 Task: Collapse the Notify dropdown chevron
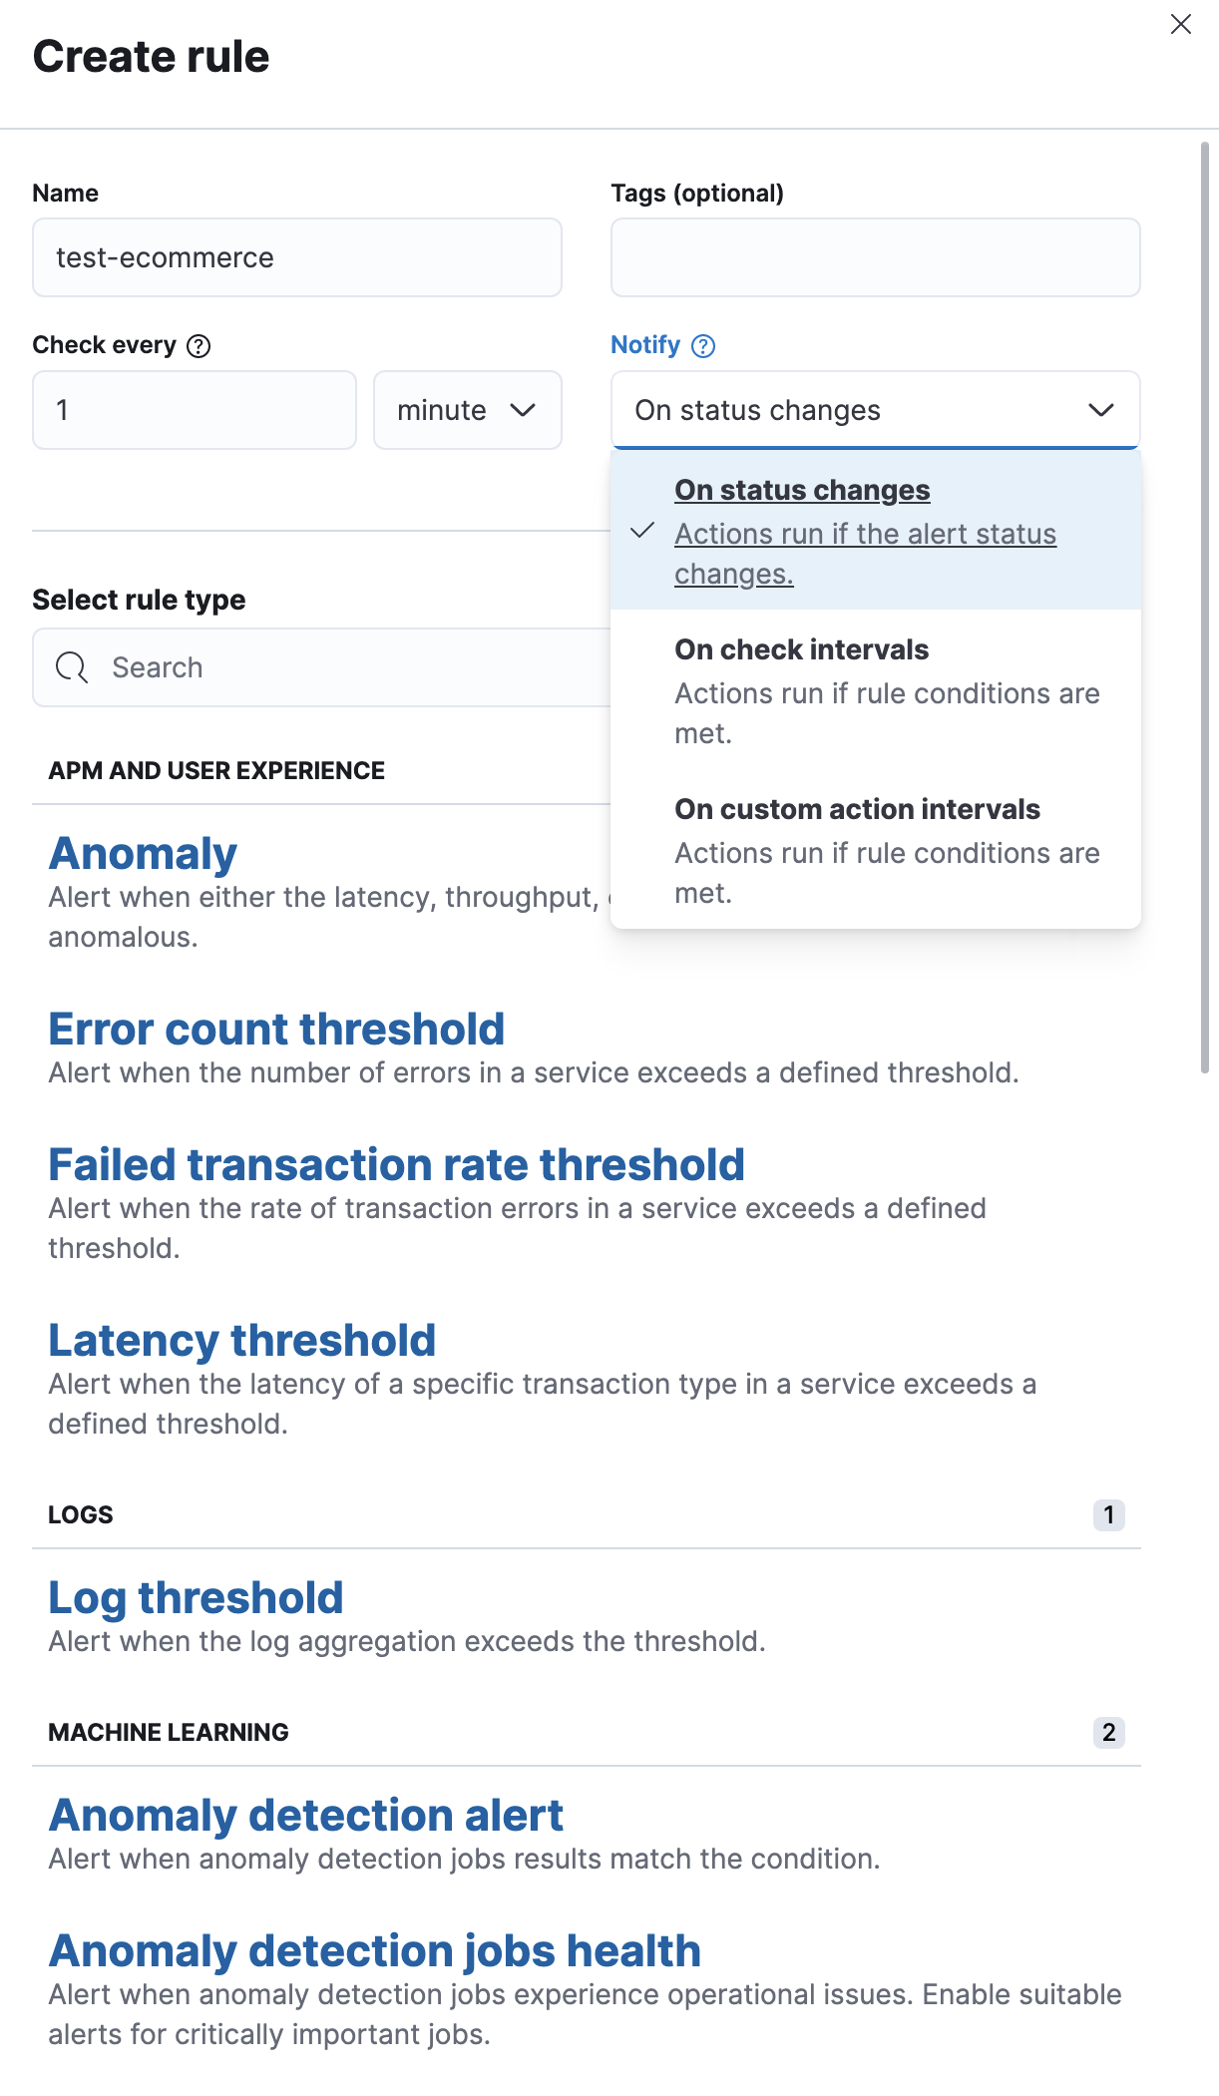click(1100, 410)
